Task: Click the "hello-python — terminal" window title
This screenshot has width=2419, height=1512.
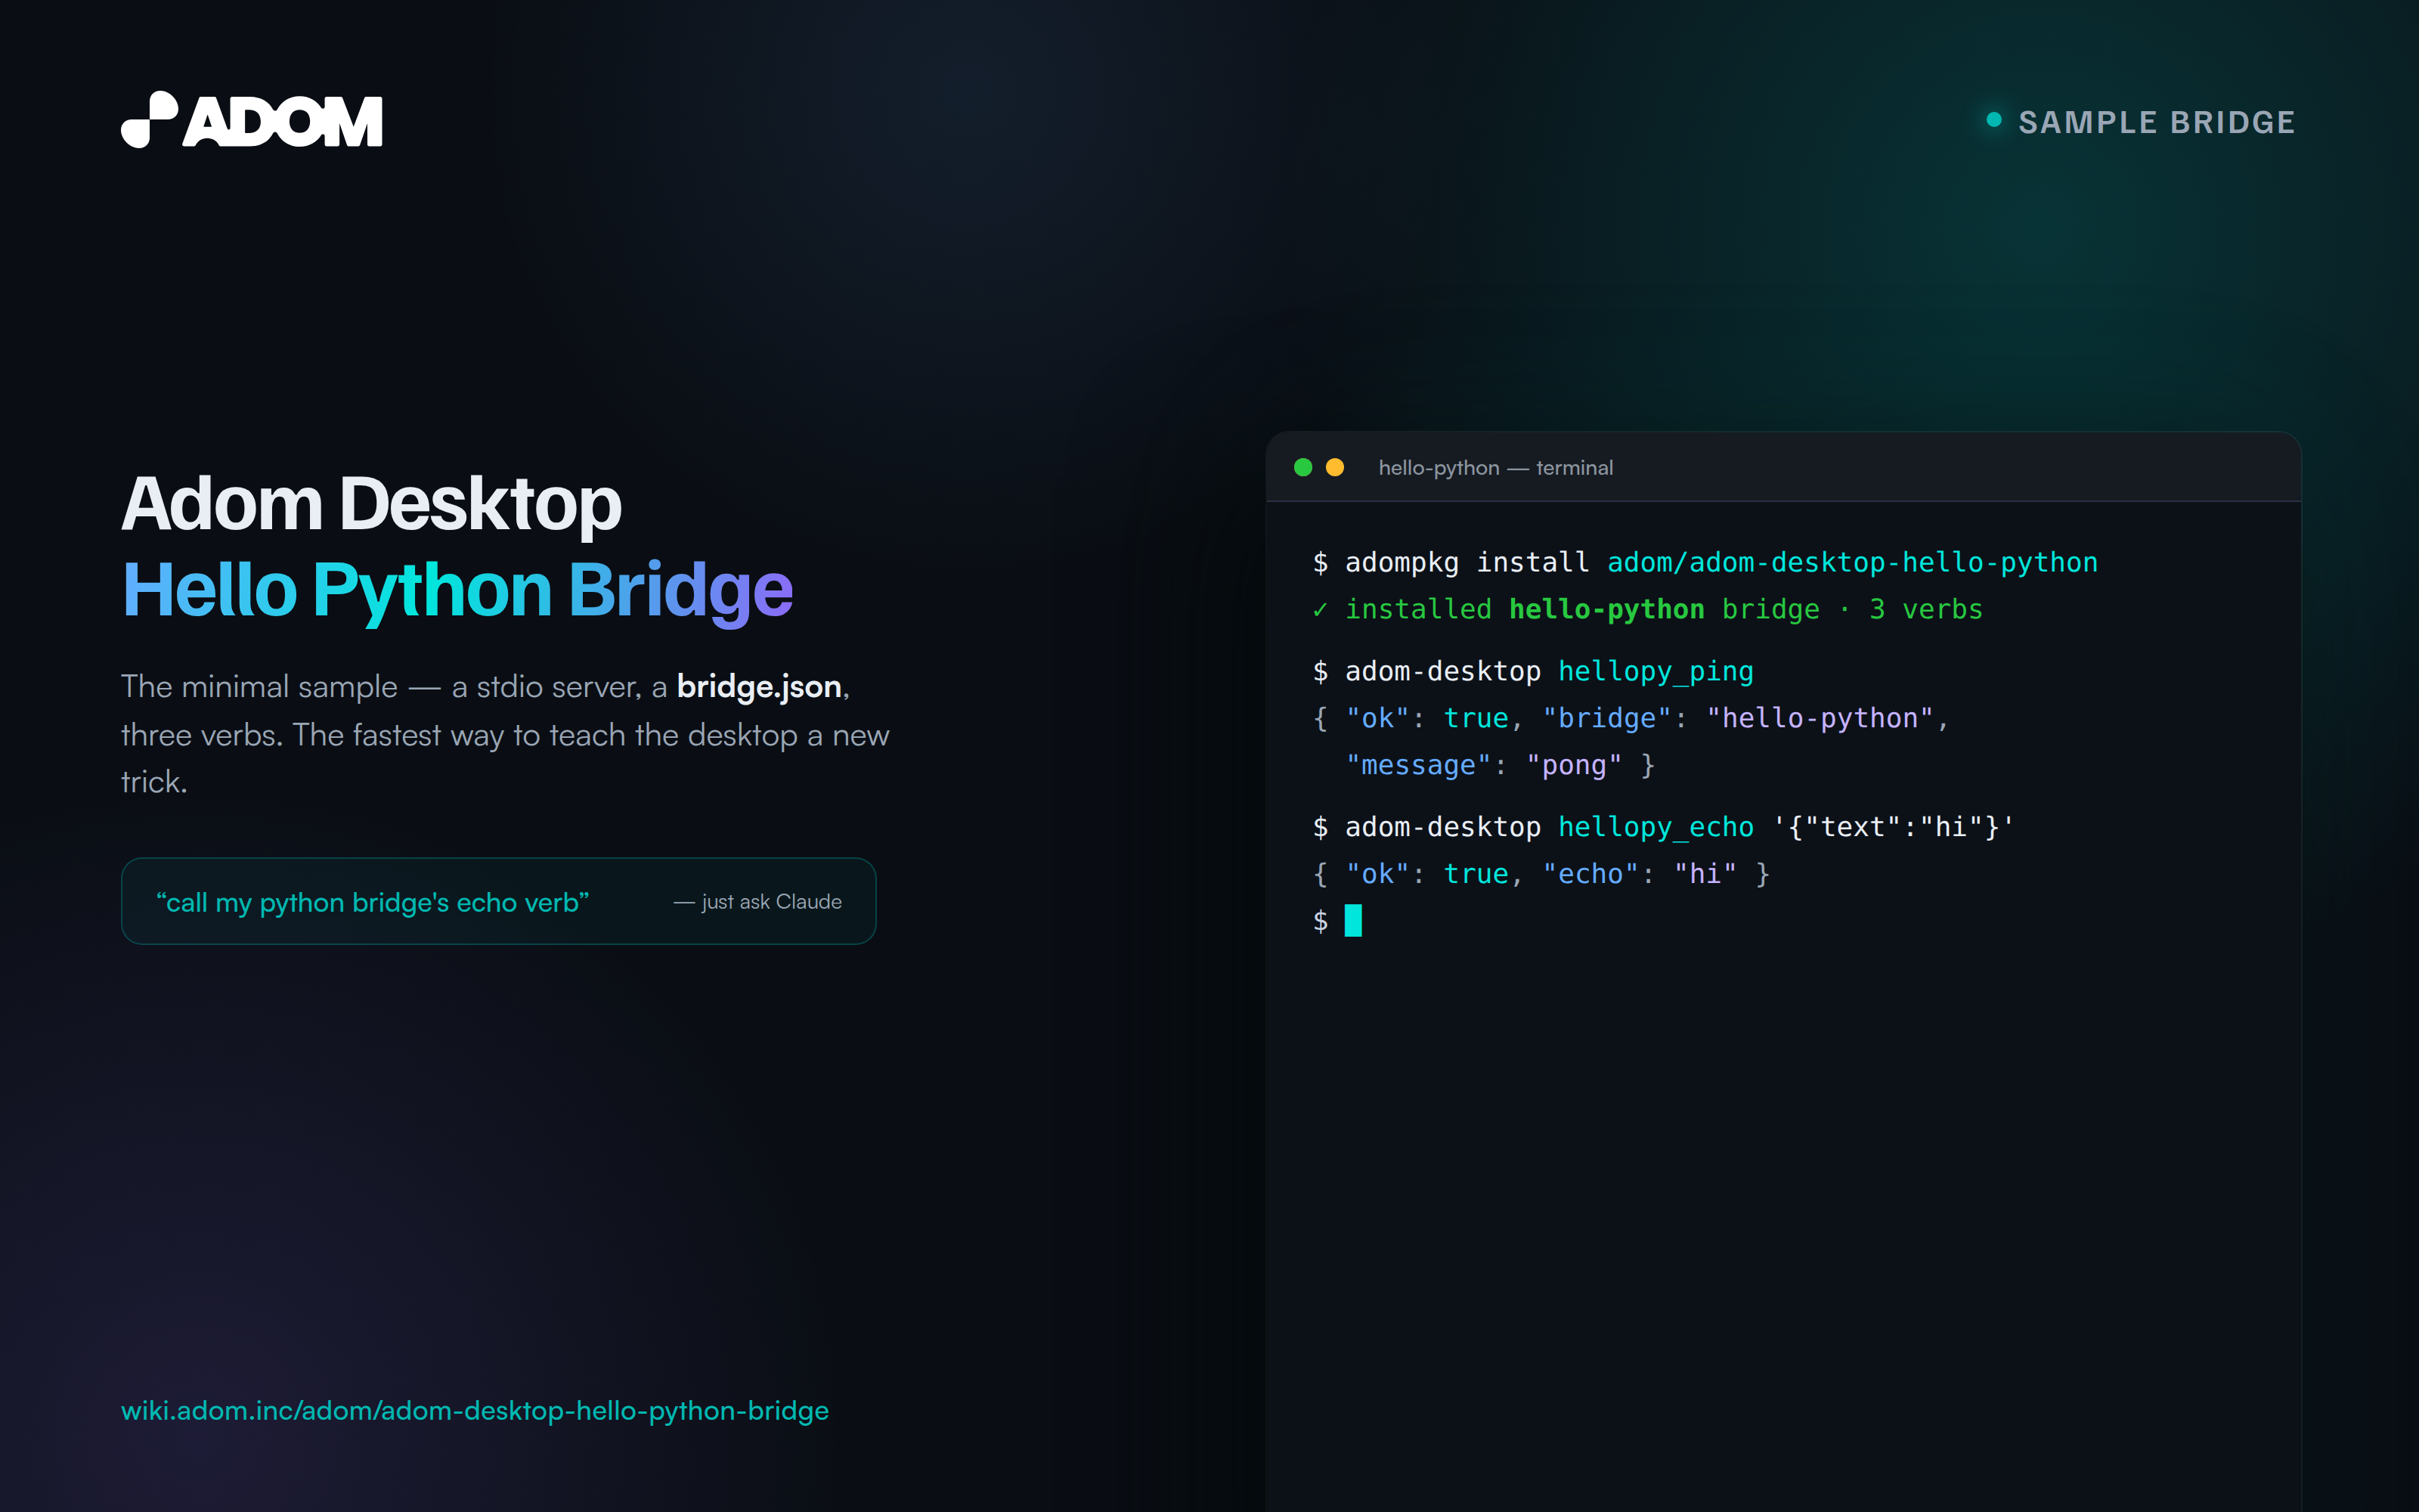Action: [x=1495, y=468]
